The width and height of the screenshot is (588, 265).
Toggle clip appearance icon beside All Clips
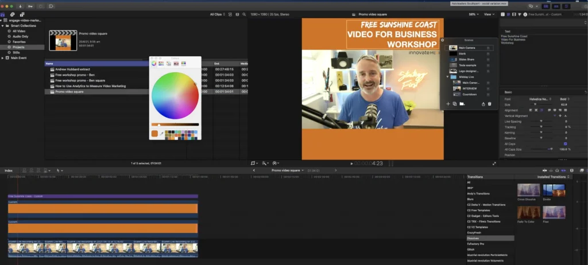(x=230, y=14)
